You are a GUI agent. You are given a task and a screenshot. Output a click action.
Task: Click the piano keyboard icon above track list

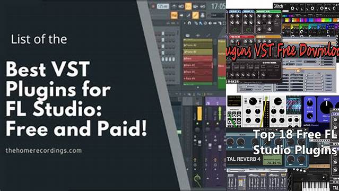[187, 35]
